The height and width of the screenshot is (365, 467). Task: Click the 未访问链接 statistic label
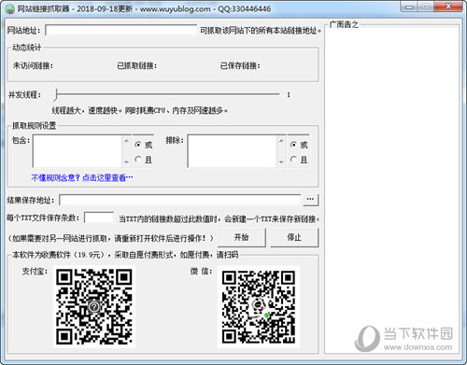point(33,65)
